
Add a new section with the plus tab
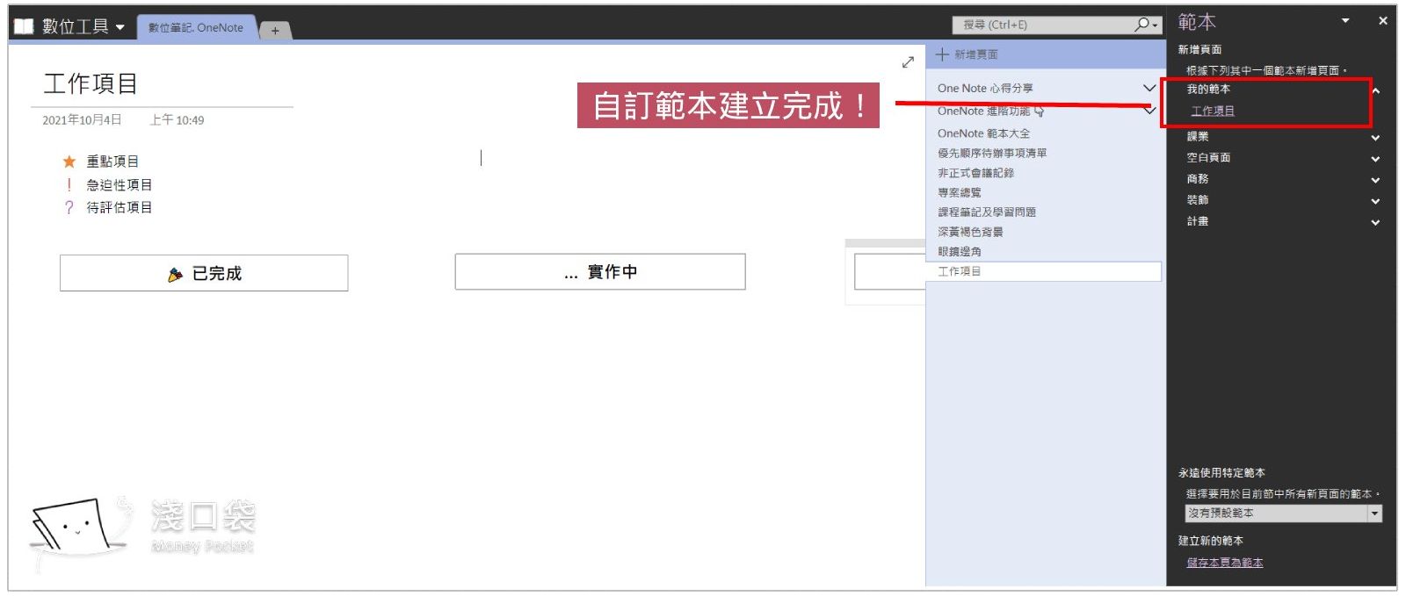[x=275, y=30]
